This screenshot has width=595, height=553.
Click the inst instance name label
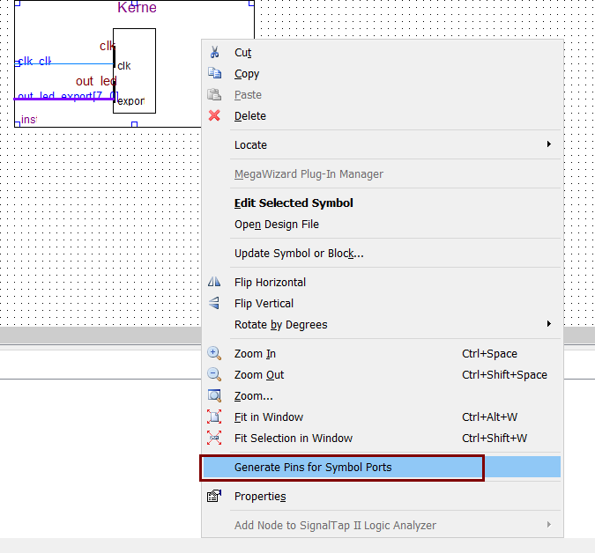click(29, 120)
